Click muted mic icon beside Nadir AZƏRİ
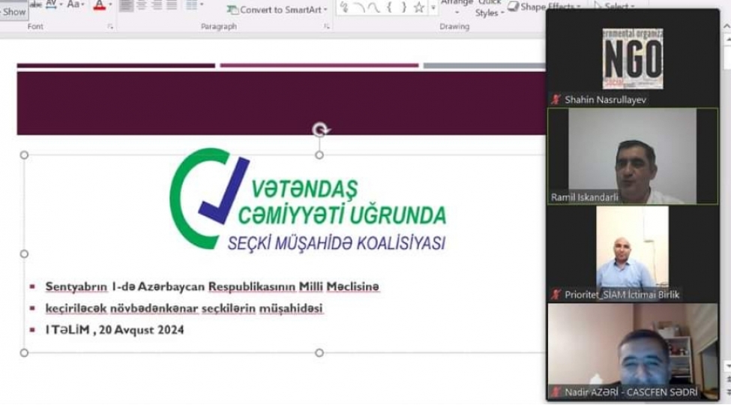 pyautogui.click(x=556, y=392)
